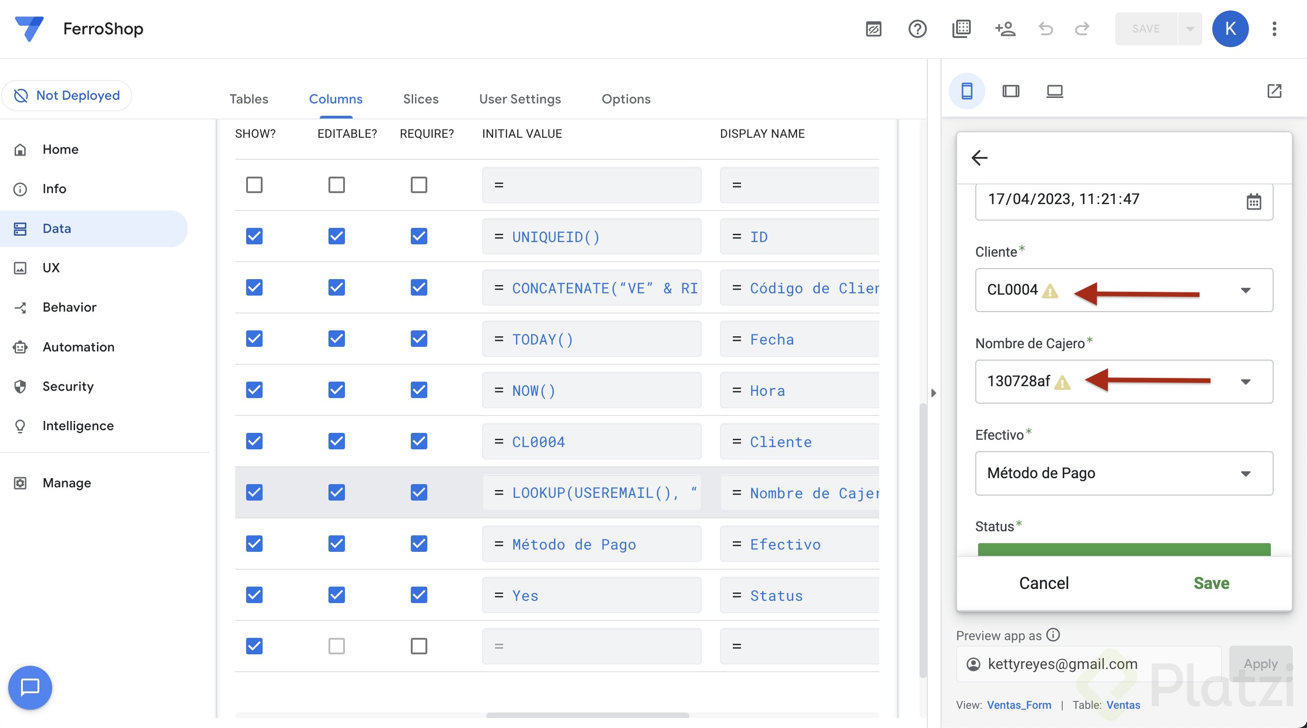1307x728 pixels.
Task: Open the Ventas_Form view link
Action: click(x=1019, y=705)
